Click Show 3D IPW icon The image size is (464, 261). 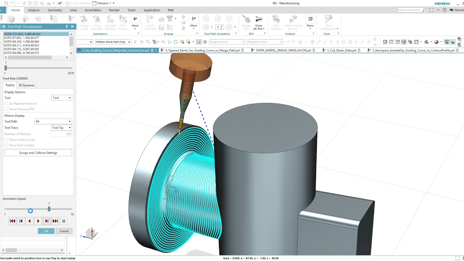point(259,19)
